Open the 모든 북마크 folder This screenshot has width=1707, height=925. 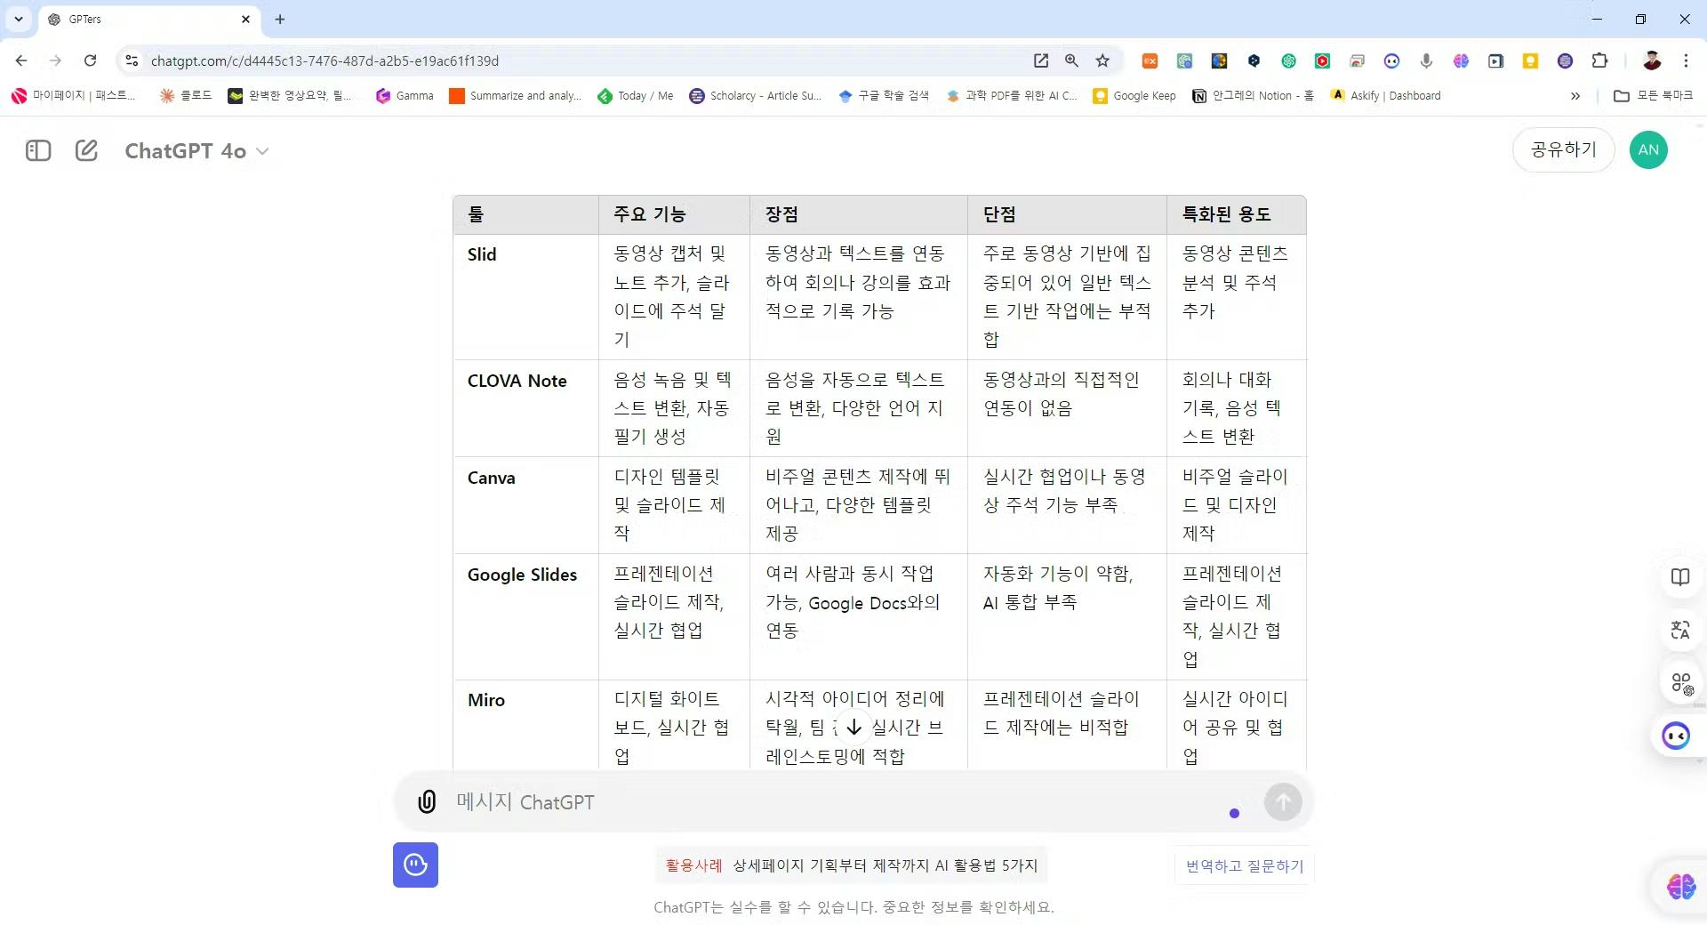point(1653,95)
